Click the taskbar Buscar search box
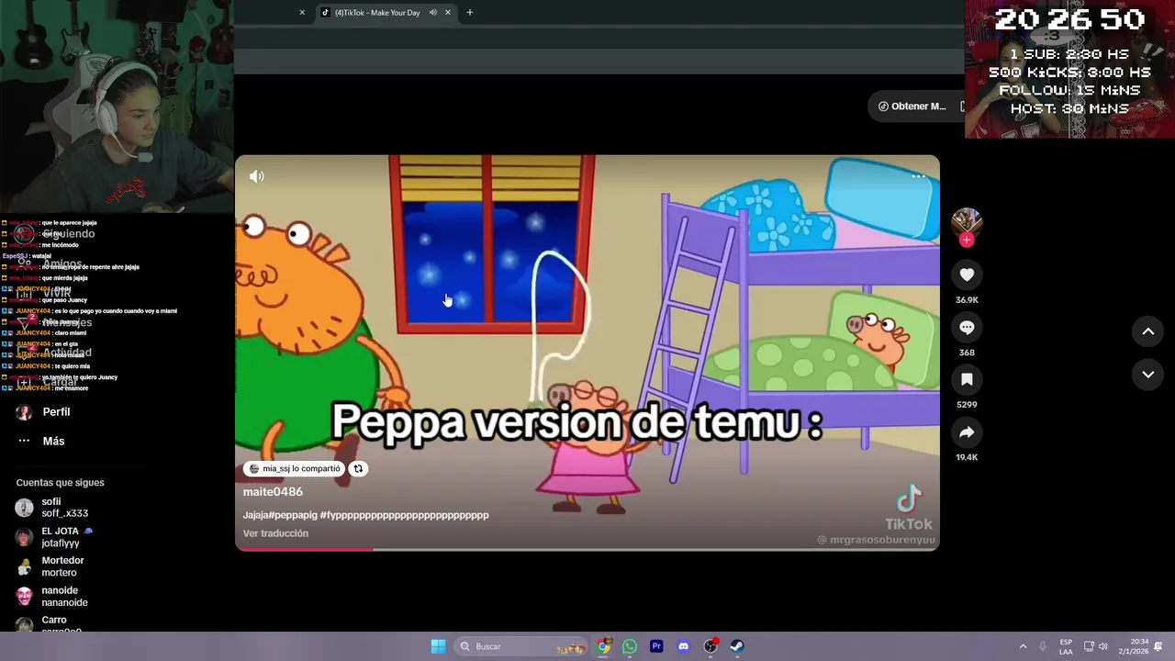Image resolution: width=1175 pixels, height=661 pixels. coord(522,646)
